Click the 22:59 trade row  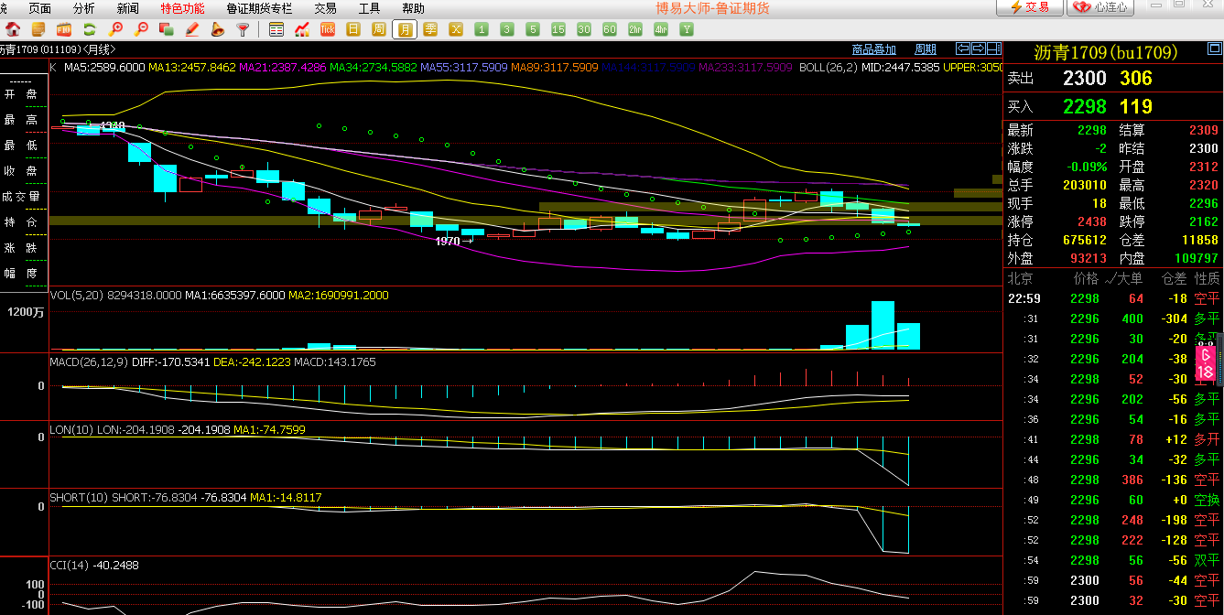(1113, 298)
